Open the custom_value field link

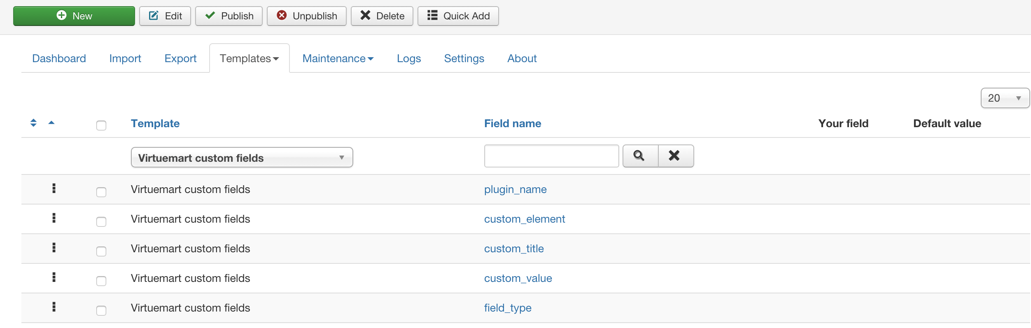tap(518, 278)
